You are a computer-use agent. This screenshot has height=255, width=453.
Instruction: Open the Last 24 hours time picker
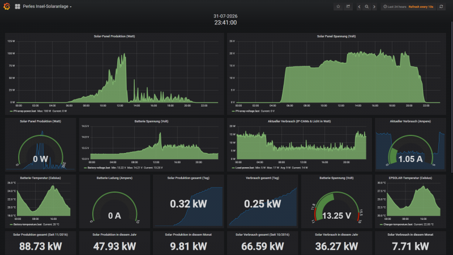[395, 7]
